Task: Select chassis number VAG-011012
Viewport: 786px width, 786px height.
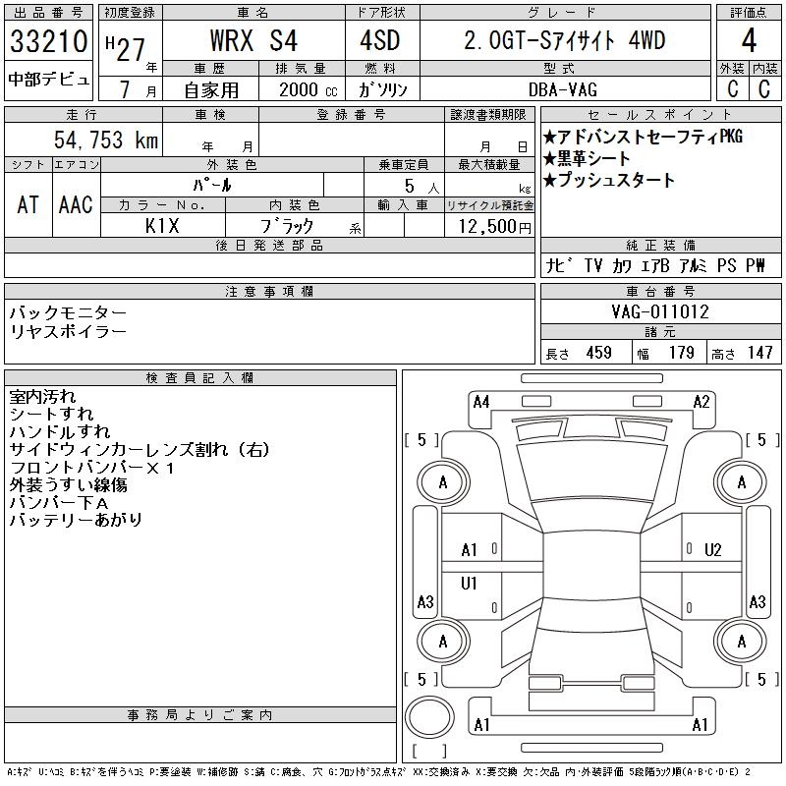Action: 660,311
